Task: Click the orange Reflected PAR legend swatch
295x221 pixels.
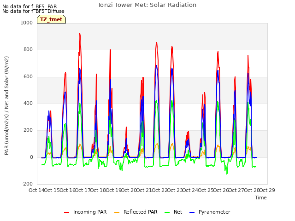Action: pos(117,213)
